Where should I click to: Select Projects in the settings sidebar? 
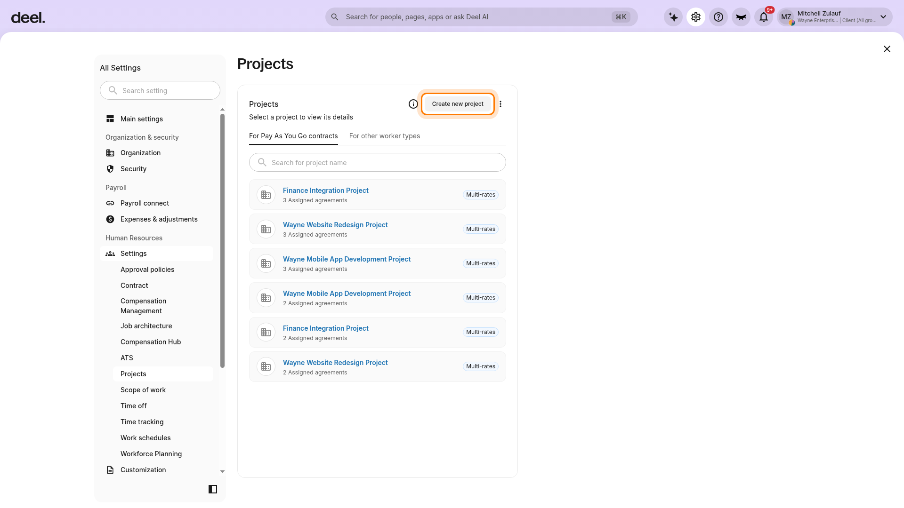[x=163, y=374]
